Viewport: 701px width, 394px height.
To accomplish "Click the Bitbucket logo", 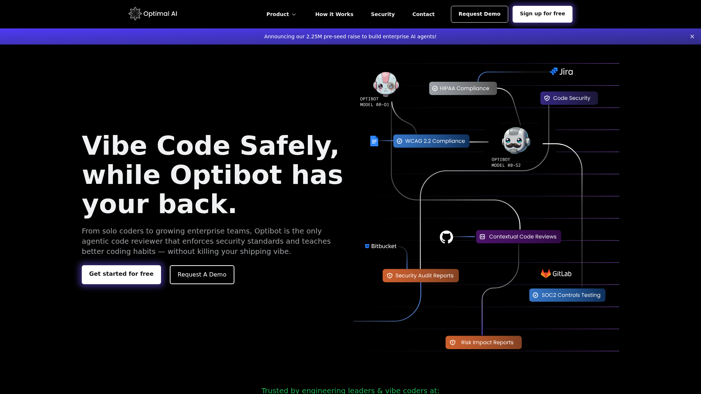I will pos(380,246).
